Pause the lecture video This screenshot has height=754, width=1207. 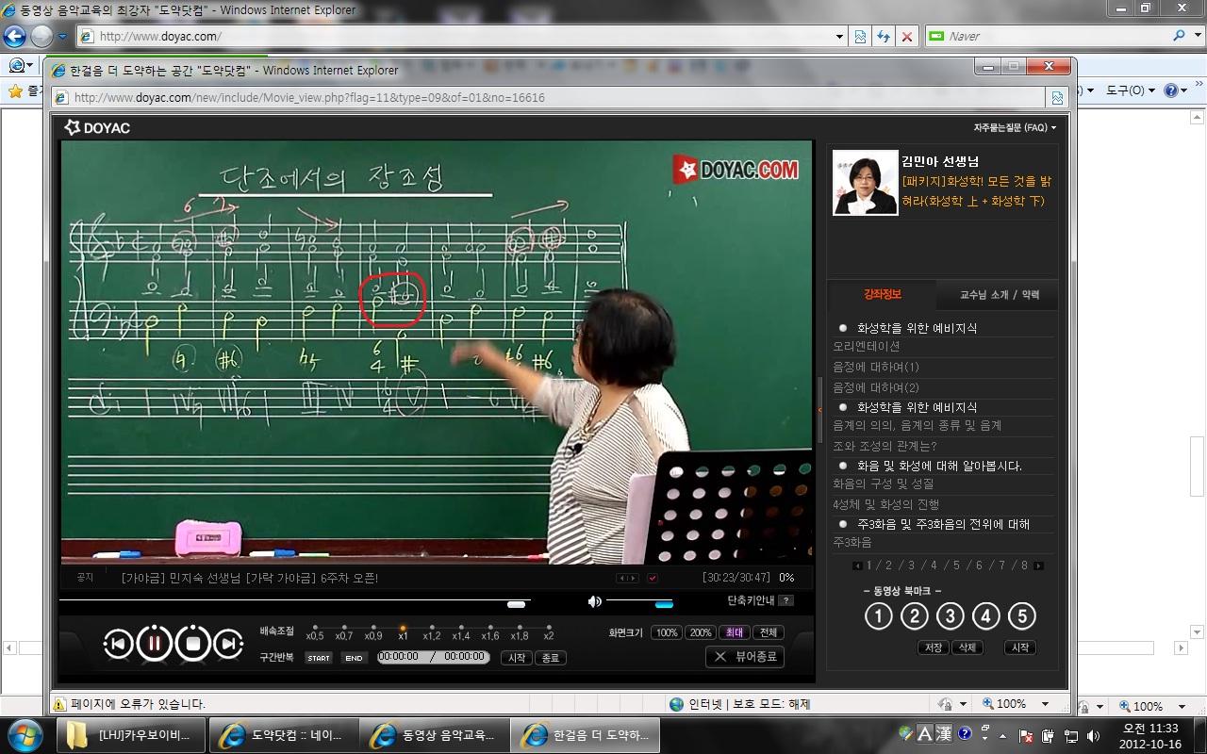pos(155,644)
